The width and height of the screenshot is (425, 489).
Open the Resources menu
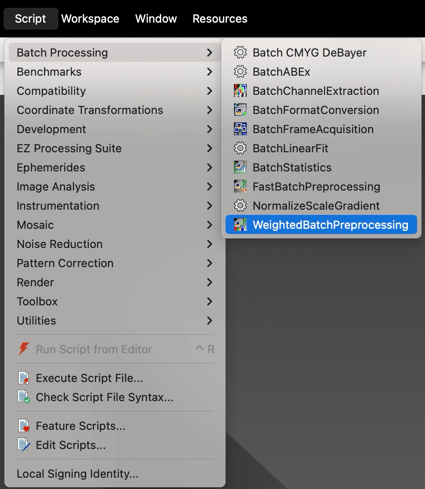pos(220,19)
